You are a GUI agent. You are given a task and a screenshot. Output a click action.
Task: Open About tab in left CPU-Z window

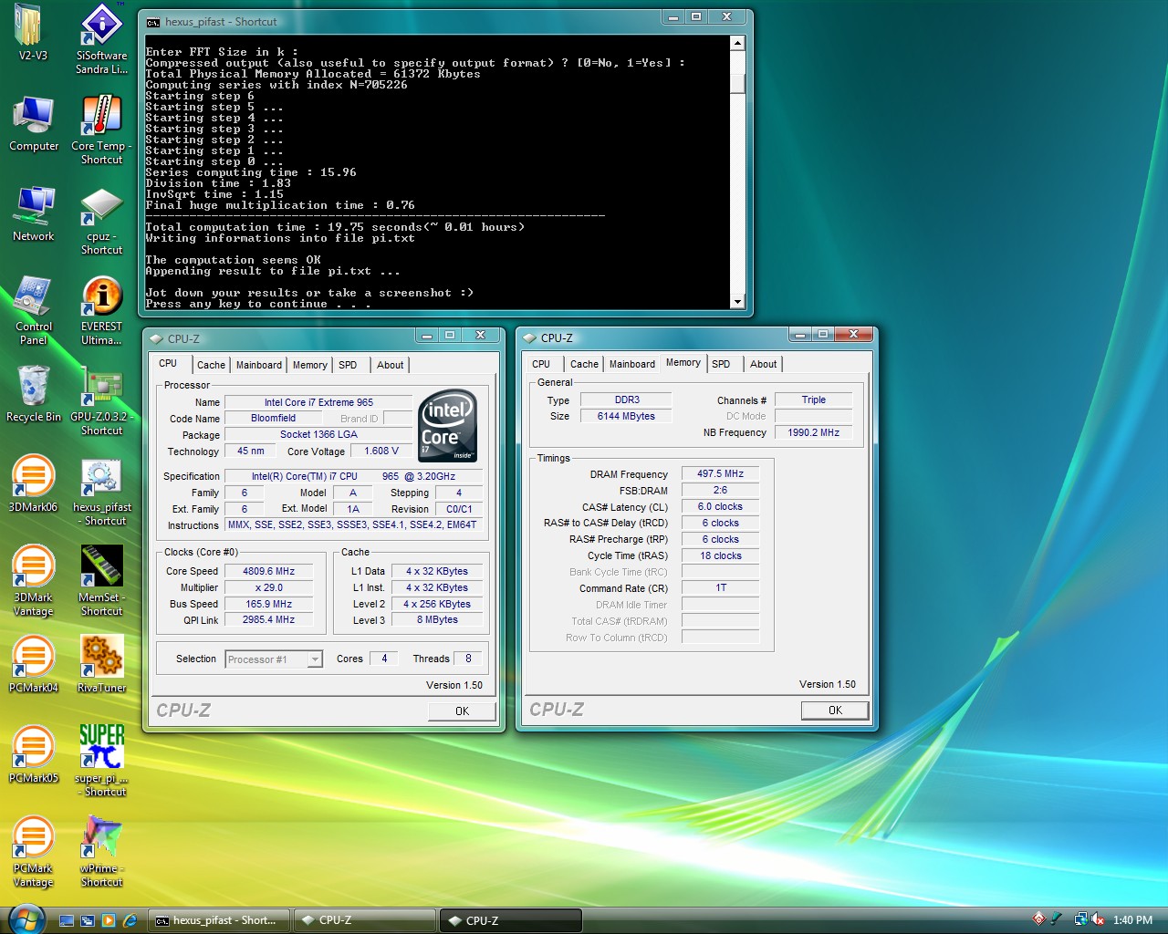point(391,365)
